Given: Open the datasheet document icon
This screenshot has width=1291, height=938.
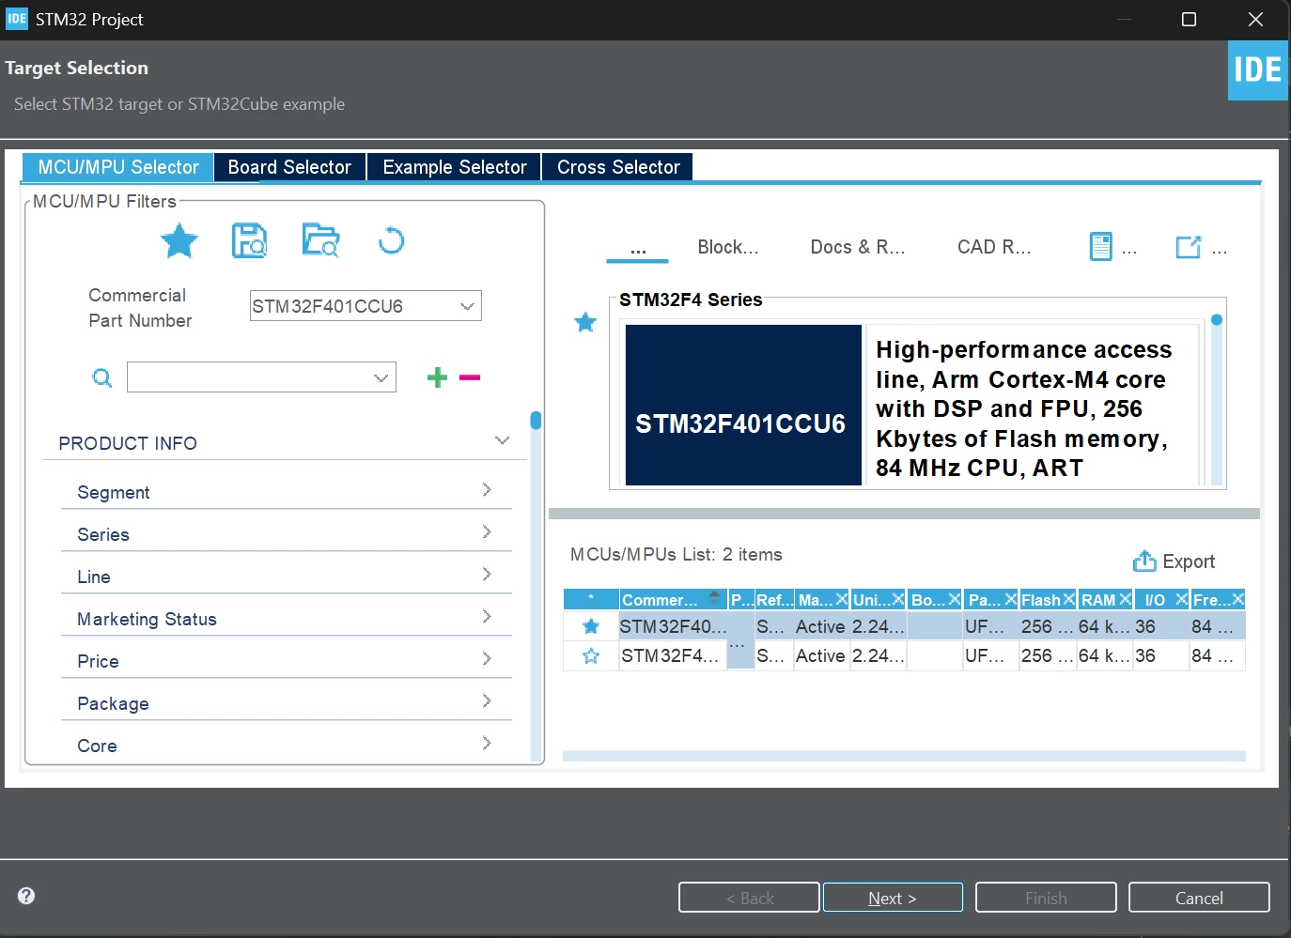Looking at the screenshot, I should click(1100, 247).
